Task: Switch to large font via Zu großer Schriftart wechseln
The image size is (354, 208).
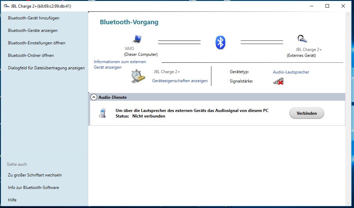Action: (35, 175)
